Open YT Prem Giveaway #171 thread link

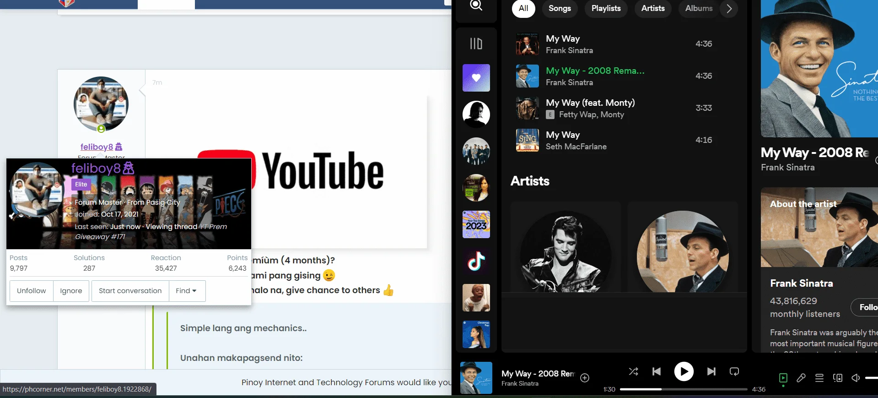coord(151,231)
